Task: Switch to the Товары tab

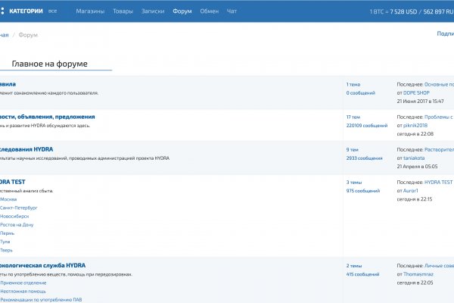Action: click(x=122, y=11)
